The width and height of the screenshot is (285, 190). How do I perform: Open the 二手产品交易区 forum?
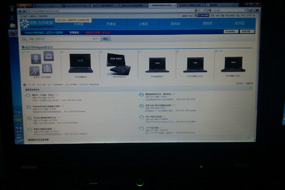tap(152, 128)
